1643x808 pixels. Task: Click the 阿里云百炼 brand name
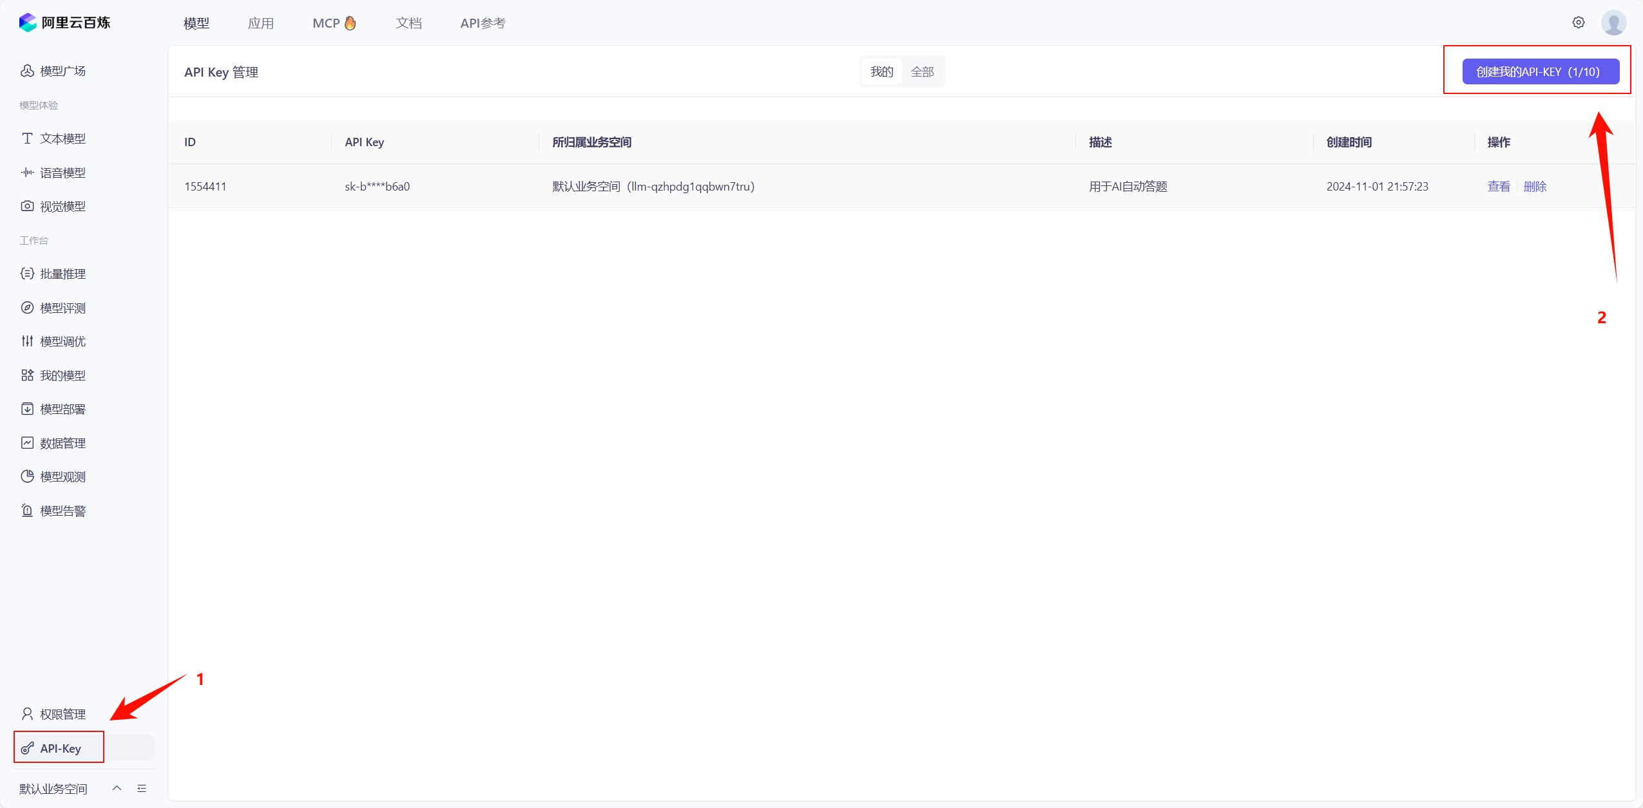(76, 23)
